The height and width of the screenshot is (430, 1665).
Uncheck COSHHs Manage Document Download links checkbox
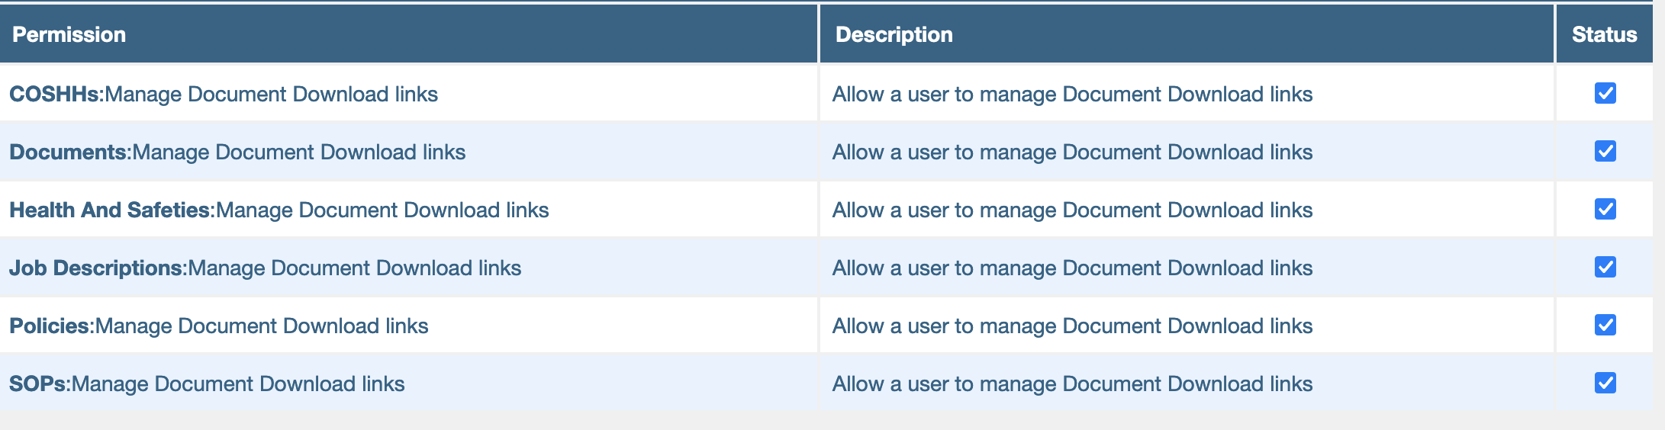coord(1605,93)
